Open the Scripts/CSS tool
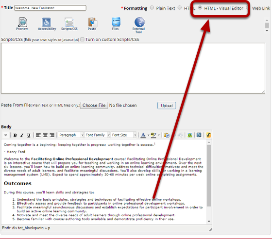This screenshot has height=239, width=272. click(x=69, y=24)
